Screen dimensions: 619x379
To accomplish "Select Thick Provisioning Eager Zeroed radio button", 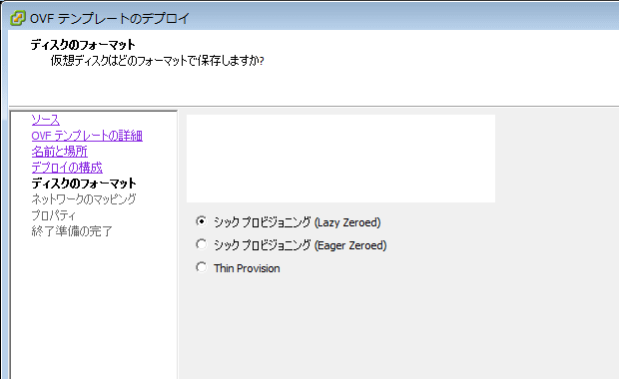I will (202, 244).
